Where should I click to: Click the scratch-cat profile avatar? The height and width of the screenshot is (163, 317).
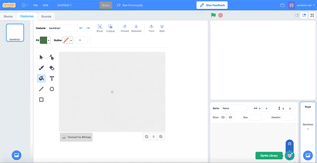(x=291, y=5)
